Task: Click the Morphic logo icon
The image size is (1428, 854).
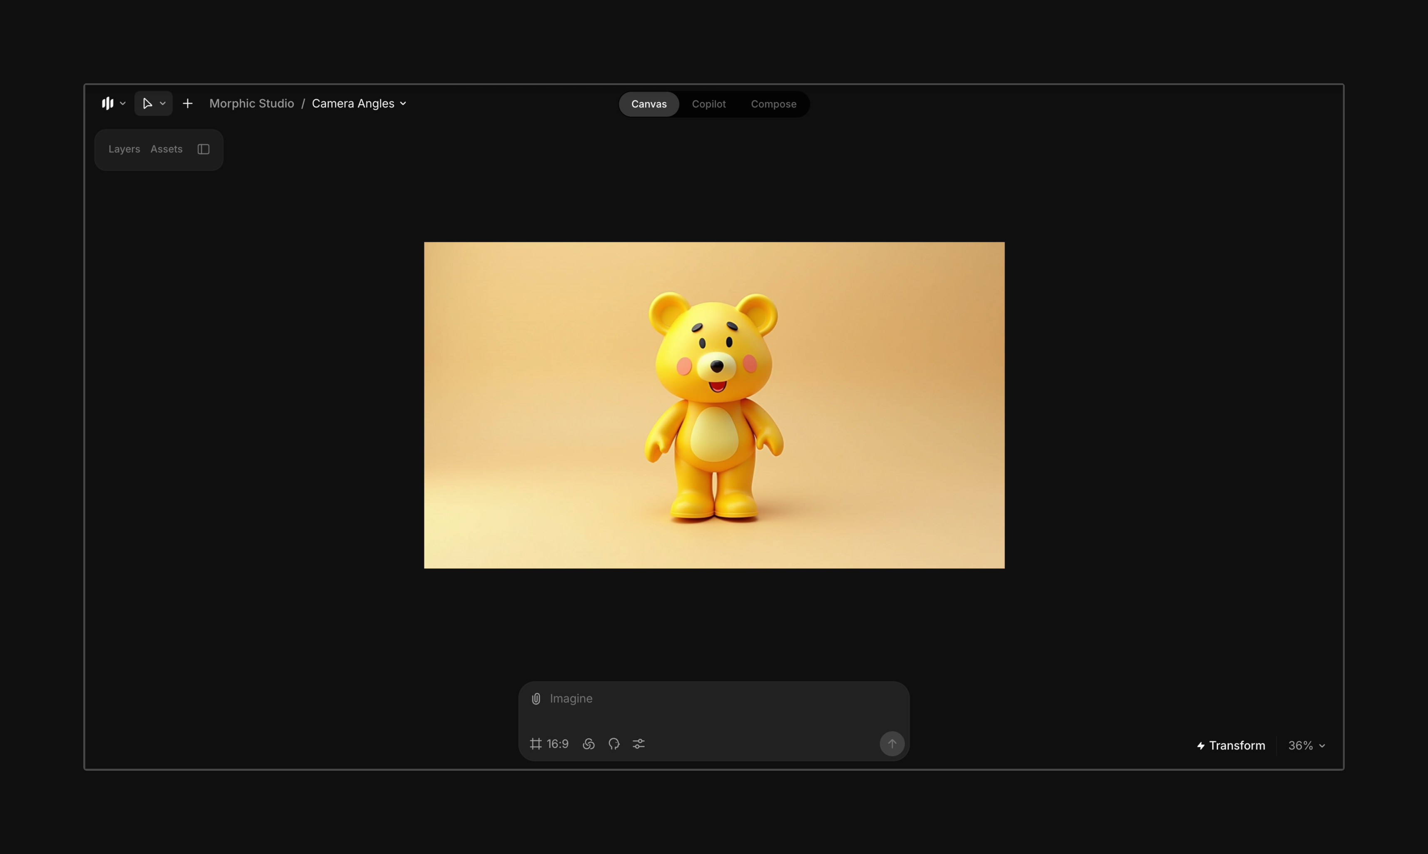Action: click(x=107, y=104)
